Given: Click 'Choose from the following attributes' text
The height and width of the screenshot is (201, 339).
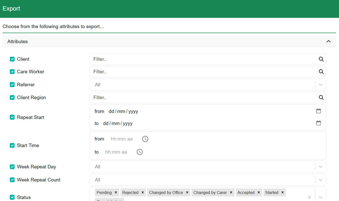Looking at the screenshot, I should 53,27.
